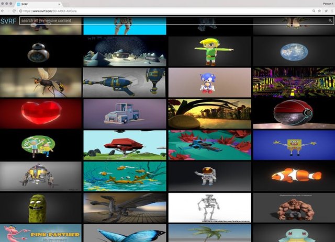Screen dimensions: 335x242
Task: Select the SVRF browser tab
Action: pos(38,4)
